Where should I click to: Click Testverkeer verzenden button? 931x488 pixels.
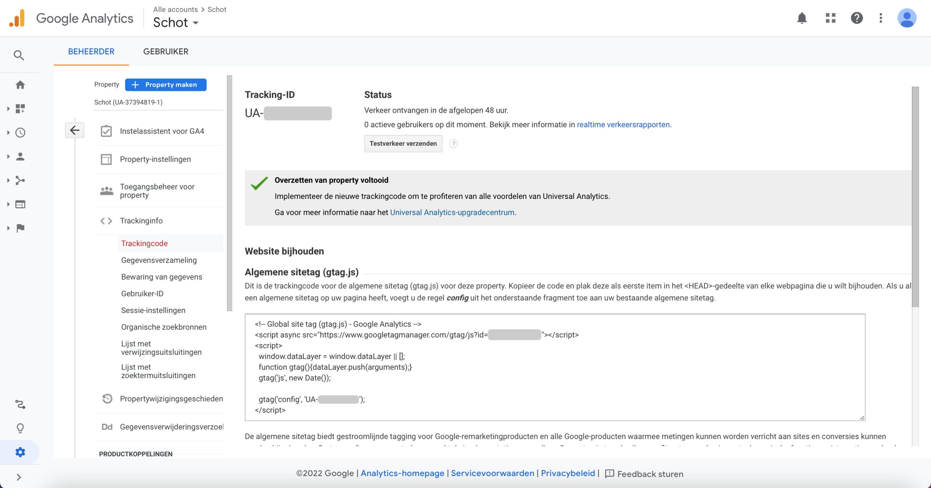click(x=403, y=144)
